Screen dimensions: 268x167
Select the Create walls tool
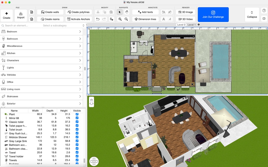tap(50, 12)
